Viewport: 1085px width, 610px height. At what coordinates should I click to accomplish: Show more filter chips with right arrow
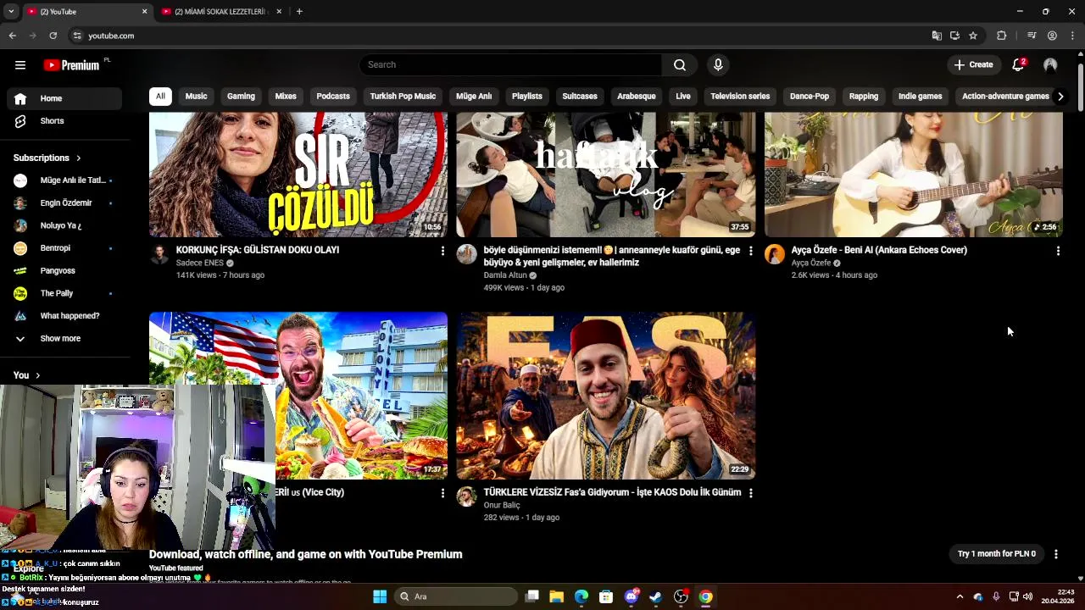tap(1060, 97)
